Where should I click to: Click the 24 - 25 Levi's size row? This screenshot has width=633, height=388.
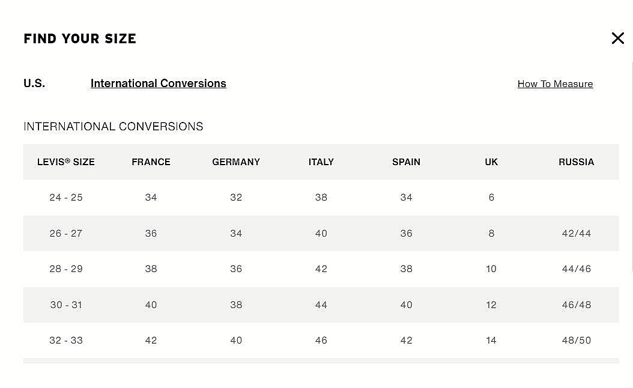pyautogui.click(x=66, y=198)
